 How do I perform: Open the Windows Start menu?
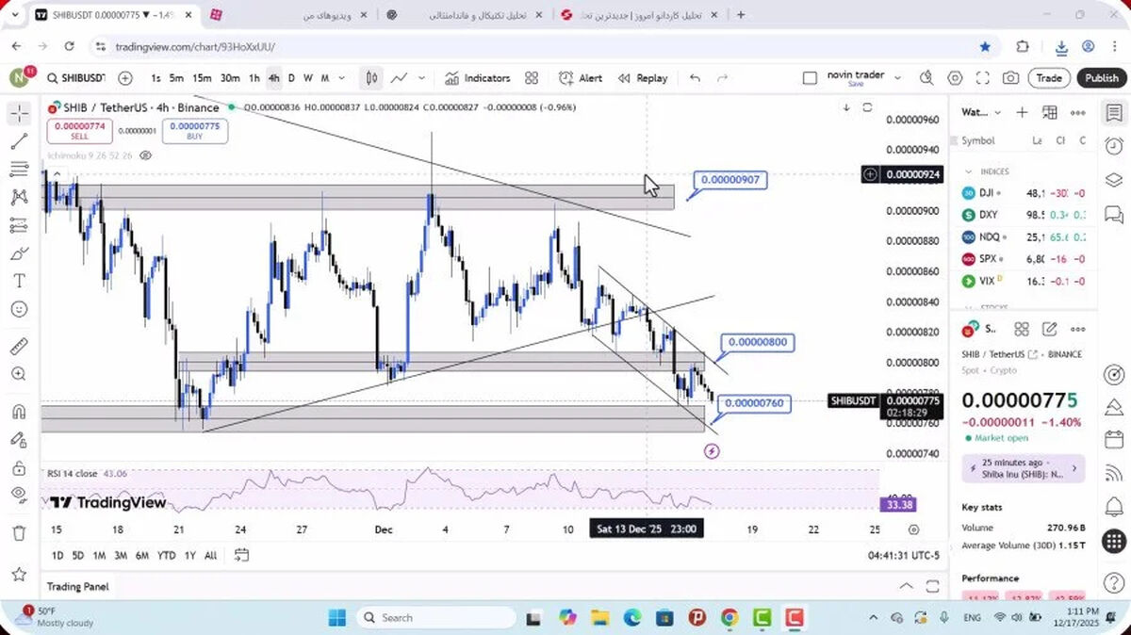337,618
